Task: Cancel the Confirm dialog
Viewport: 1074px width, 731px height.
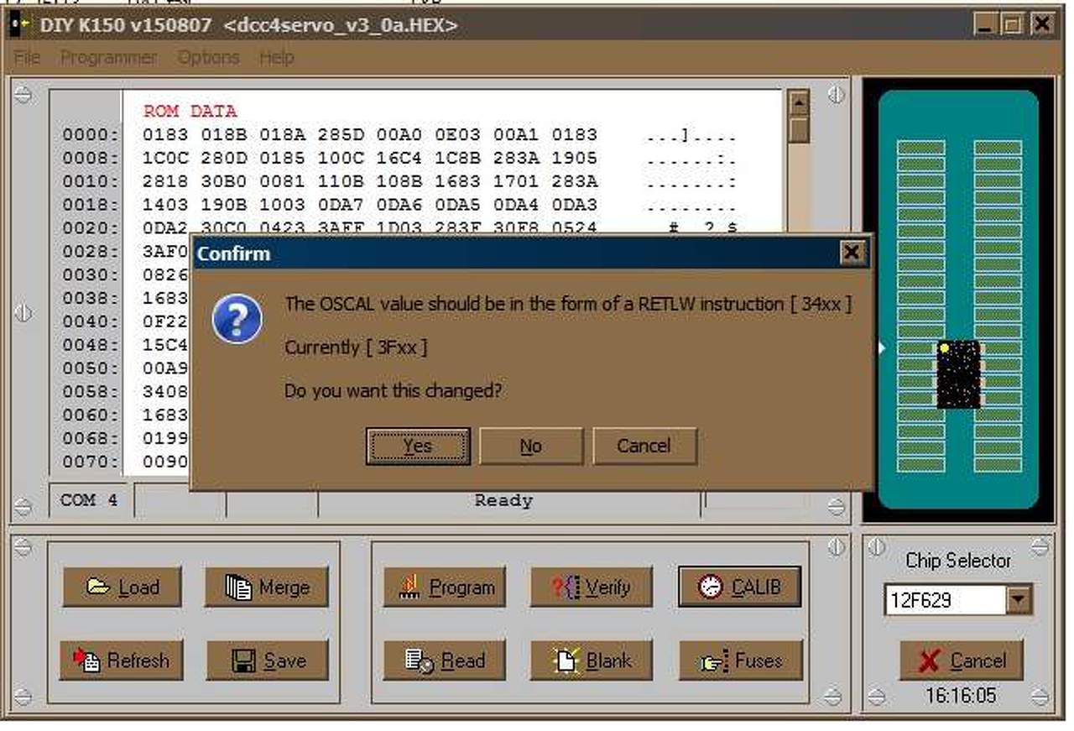Action: pos(644,446)
